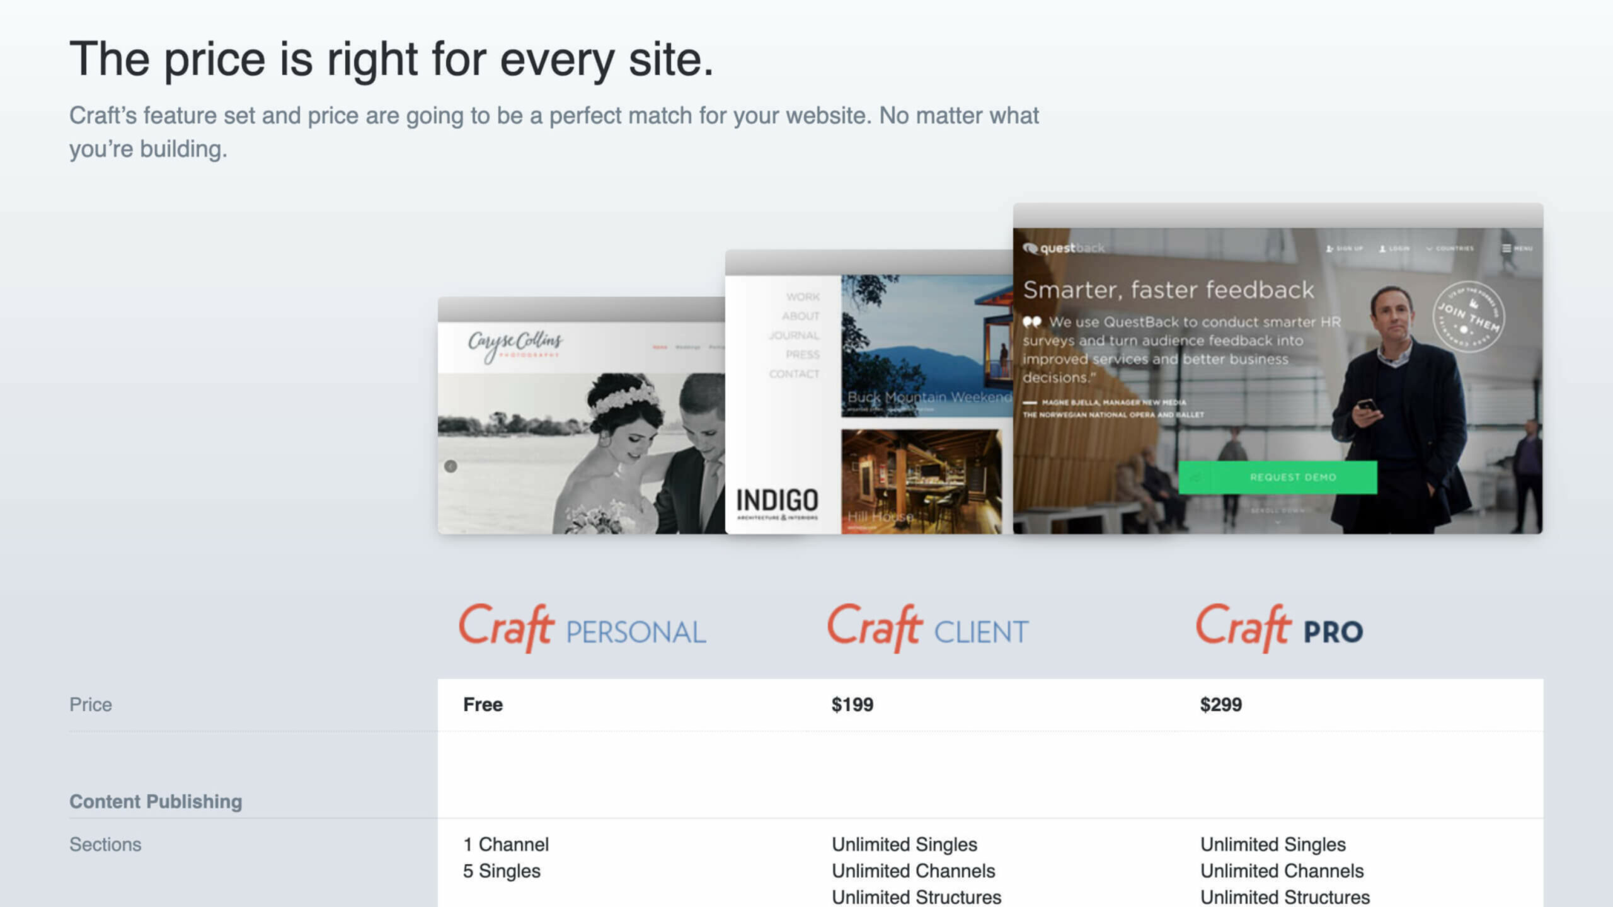Click '1 Channel' under Craft Personal
Image resolution: width=1613 pixels, height=907 pixels.
coord(506,845)
